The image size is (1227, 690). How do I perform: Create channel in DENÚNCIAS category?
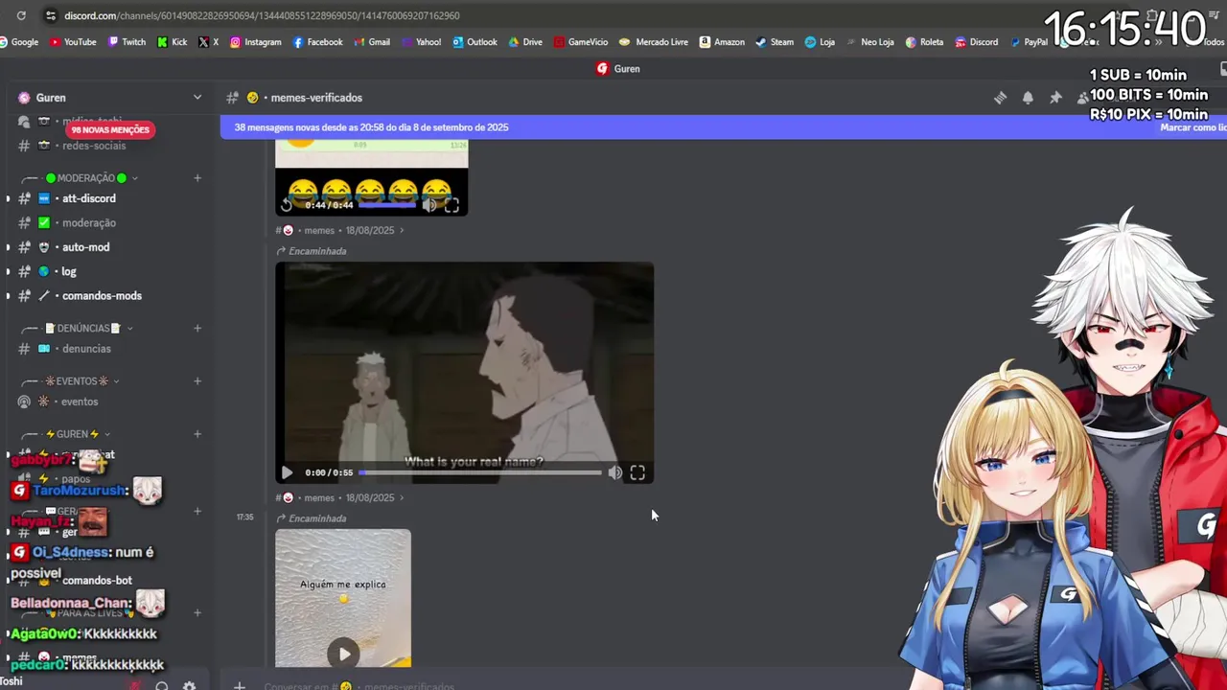coord(197,329)
